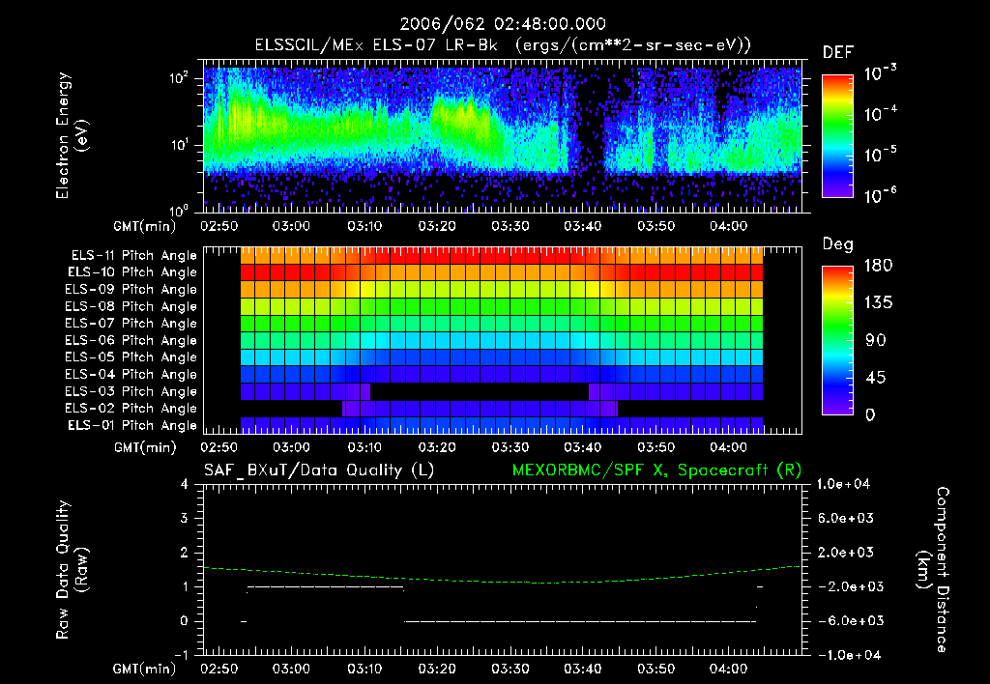Viewport: 990px width, 684px height.
Task: Click the 90 value on the Deg scale
Action: [876, 341]
